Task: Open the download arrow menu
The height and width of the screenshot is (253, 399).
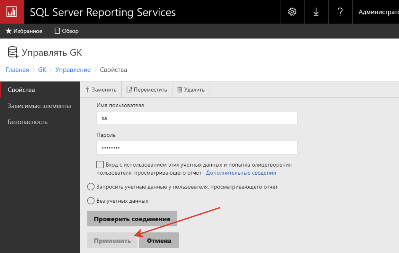Action: [316, 12]
